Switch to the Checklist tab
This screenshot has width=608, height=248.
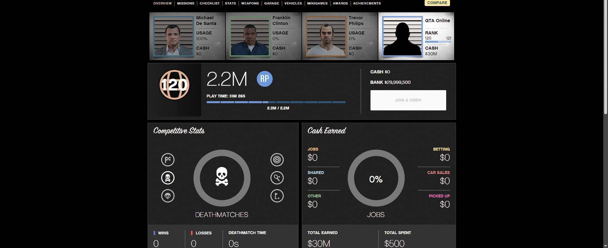coord(210,3)
